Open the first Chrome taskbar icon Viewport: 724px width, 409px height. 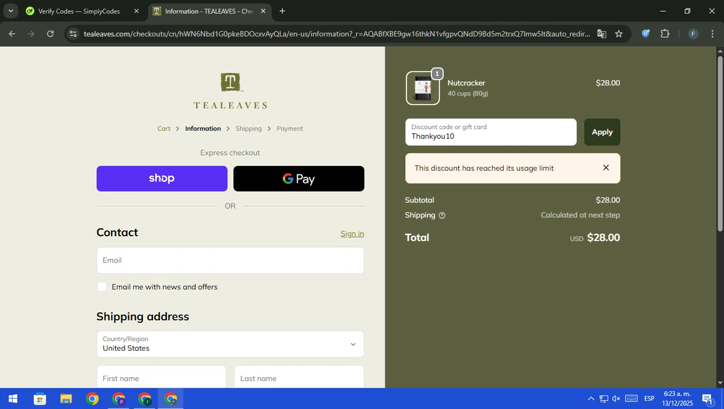(x=92, y=399)
